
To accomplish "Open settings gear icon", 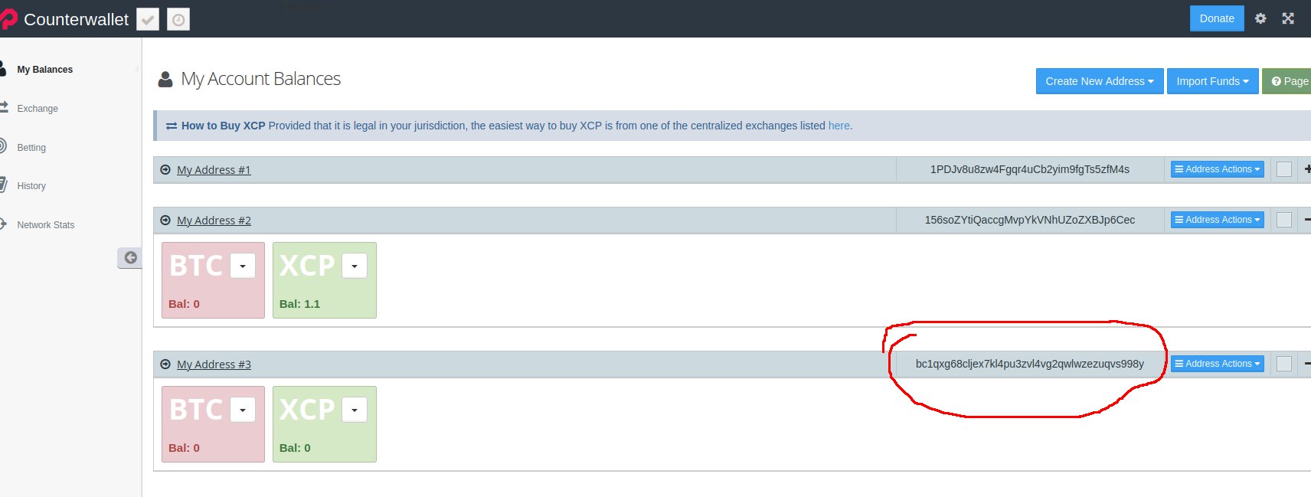I will [1260, 18].
